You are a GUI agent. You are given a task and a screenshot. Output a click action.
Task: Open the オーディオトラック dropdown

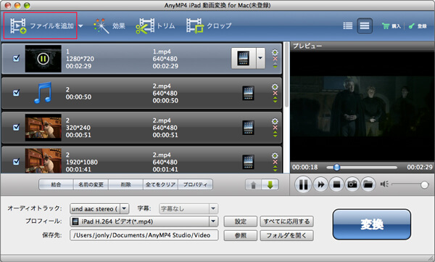coord(99,208)
